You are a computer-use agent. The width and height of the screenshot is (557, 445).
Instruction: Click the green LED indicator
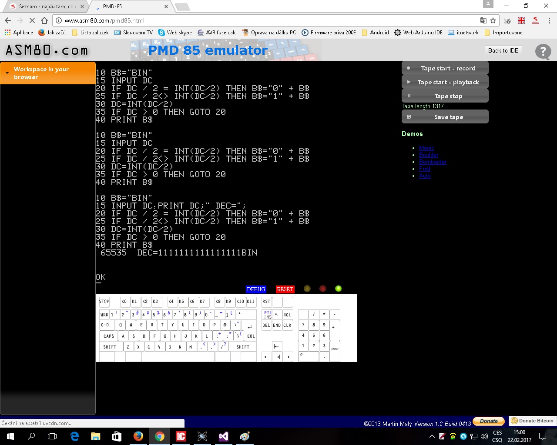coord(339,289)
